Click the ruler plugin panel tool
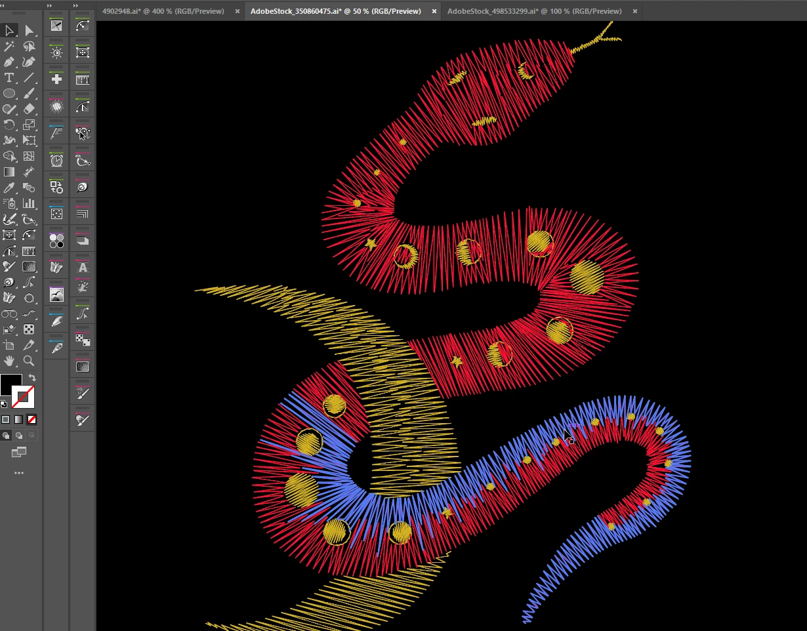 click(82, 79)
